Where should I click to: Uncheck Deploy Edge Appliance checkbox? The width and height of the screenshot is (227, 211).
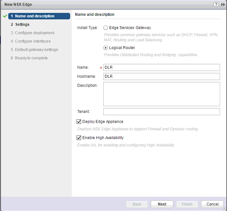[x=79, y=122]
